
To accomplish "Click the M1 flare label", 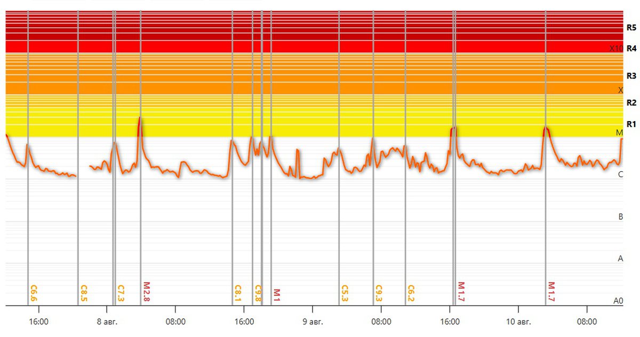I will [x=277, y=294].
